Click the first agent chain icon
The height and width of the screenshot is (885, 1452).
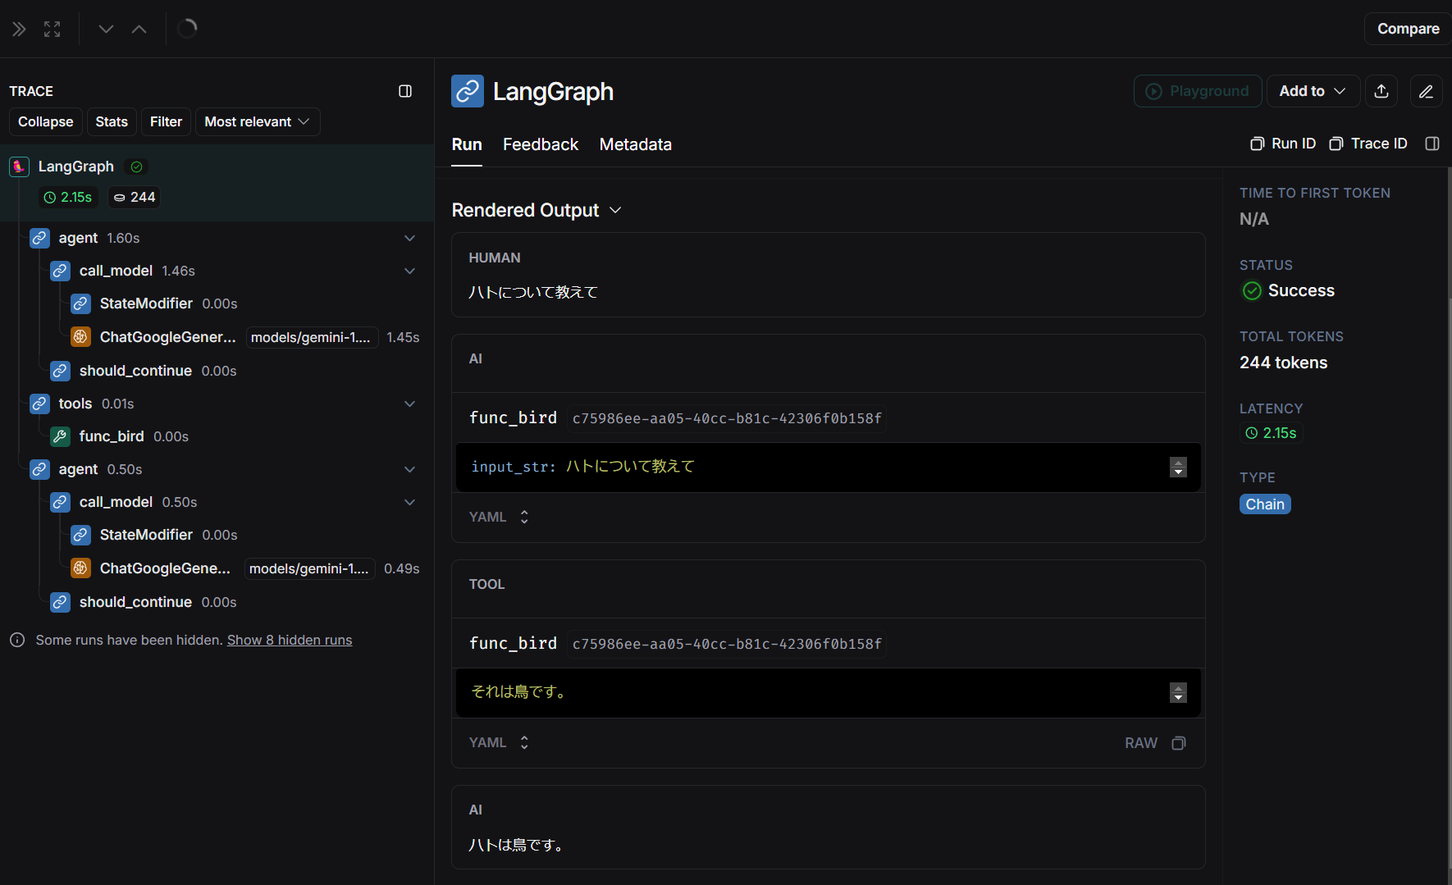click(40, 238)
